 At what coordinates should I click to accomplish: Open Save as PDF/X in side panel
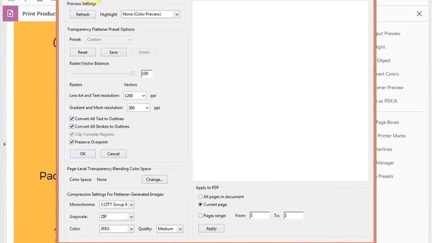[x=387, y=101]
